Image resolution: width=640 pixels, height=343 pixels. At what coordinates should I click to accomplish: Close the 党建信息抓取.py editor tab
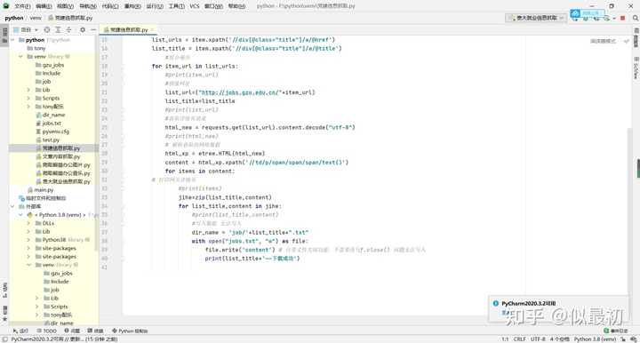153,30
